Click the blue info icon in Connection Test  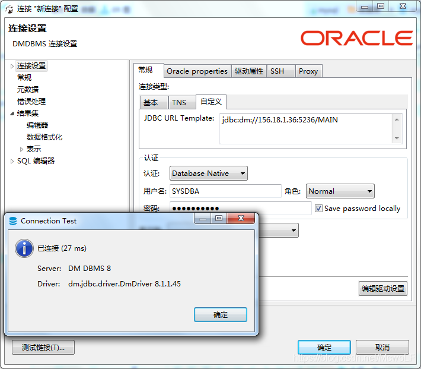[x=24, y=248]
